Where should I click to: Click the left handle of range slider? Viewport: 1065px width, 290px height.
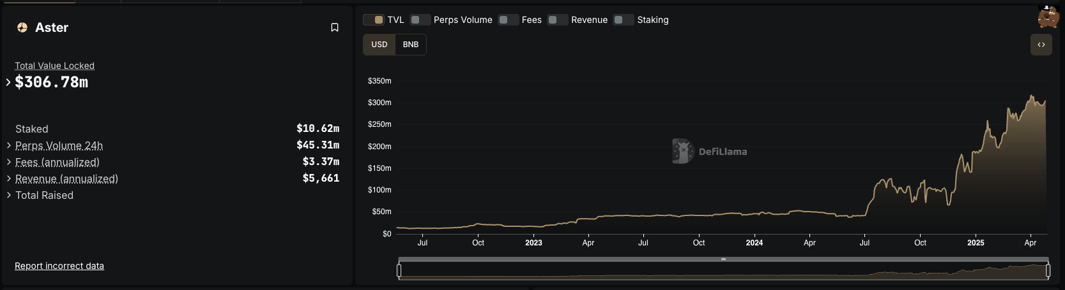[x=399, y=271]
